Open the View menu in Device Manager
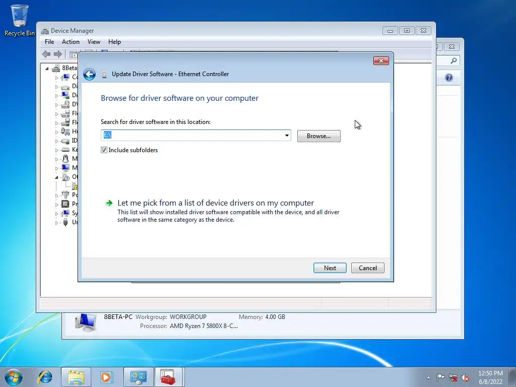Viewport: 516px width, 387px height. click(94, 42)
